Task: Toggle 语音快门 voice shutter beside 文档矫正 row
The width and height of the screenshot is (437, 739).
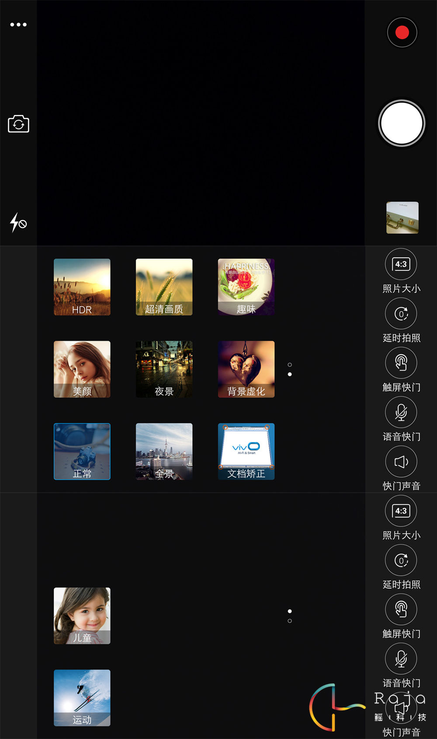Action: (401, 413)
